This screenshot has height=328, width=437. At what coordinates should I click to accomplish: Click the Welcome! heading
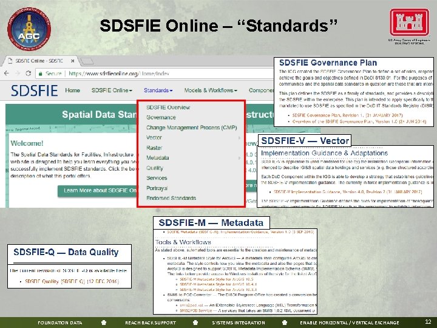27,143
